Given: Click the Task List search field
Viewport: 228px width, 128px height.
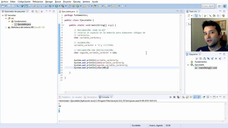Looking at the screenshot, I should [188, 24].
